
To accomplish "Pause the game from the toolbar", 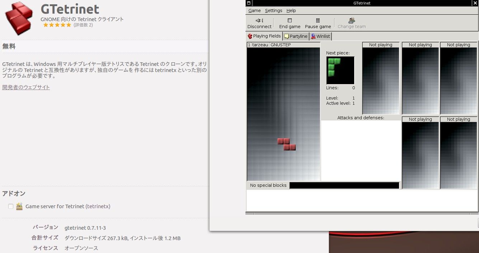I will click(318, 23).
